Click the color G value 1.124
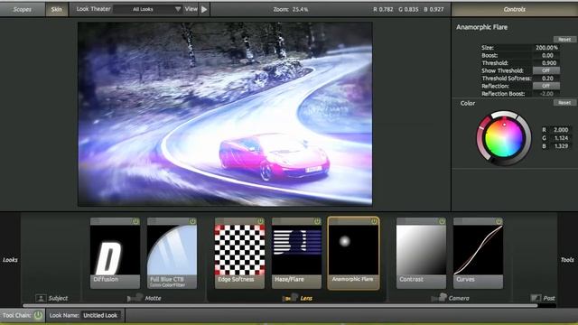This screenshot has height=325, width=578. point(561,138)
